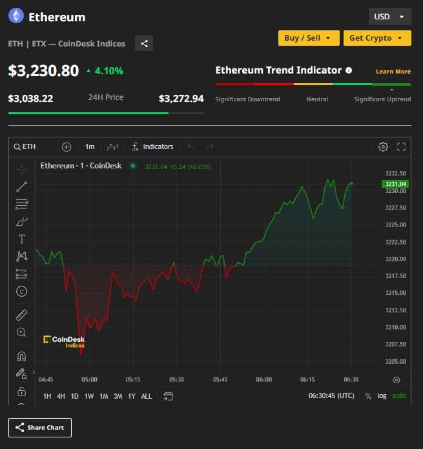The image size is (423, 449).
Task: Enter fullscreen chart mode
Action: coord(401,146)
